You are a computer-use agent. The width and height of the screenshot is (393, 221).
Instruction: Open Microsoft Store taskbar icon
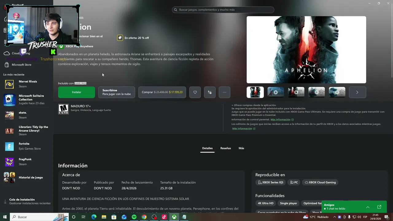114,217
